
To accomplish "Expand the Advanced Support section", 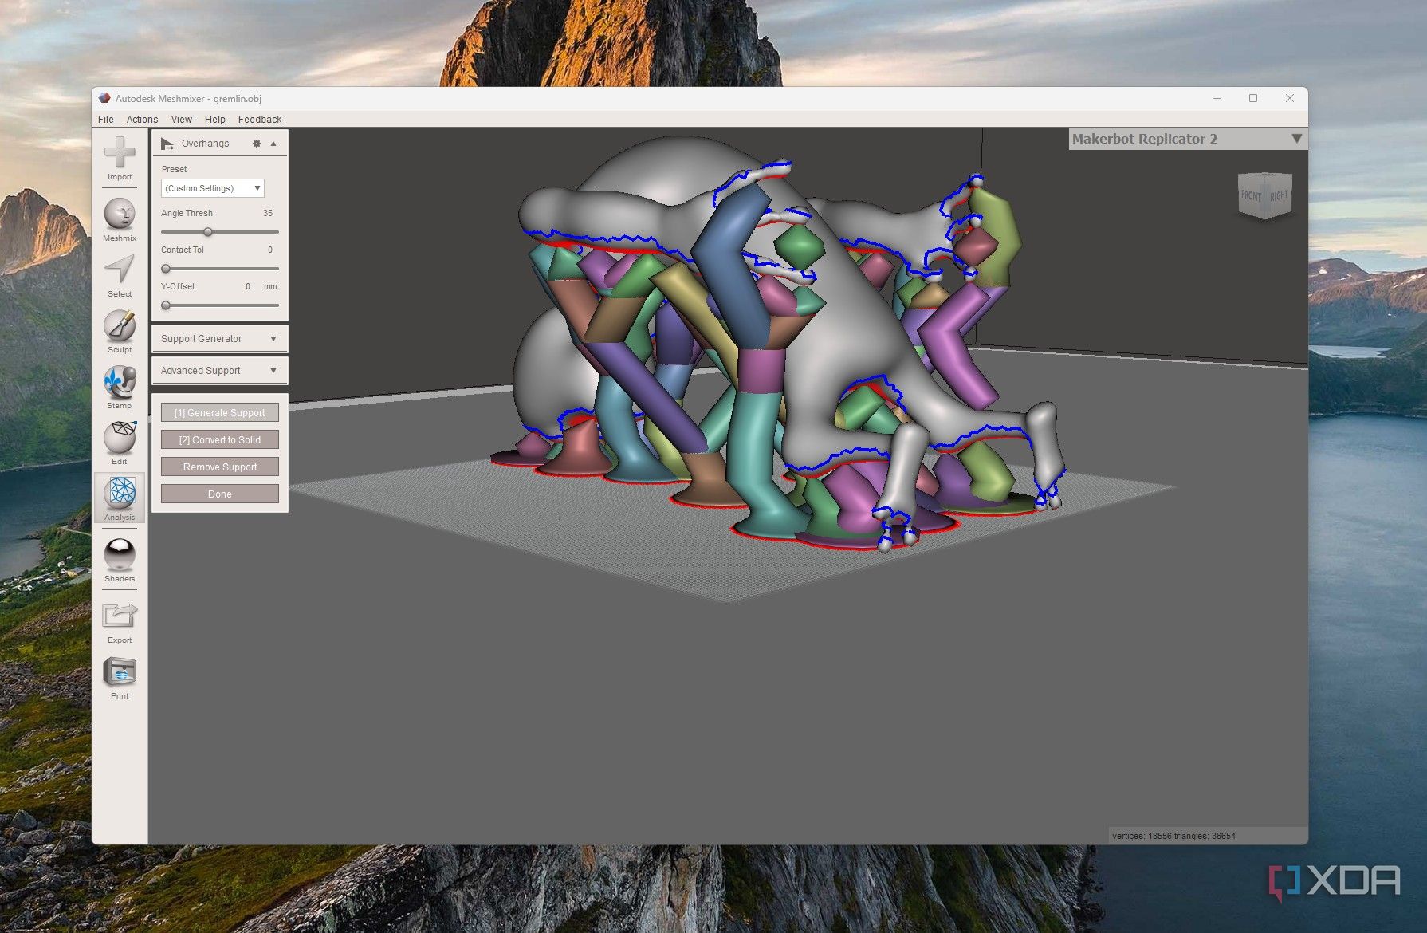I will click(219, 371).
